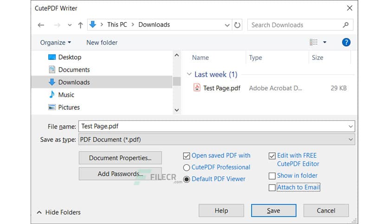Viewport: 388px width, 224px height.
Task: Select the Default PDF Viewer radio button
Action: [x=187, y=179]
